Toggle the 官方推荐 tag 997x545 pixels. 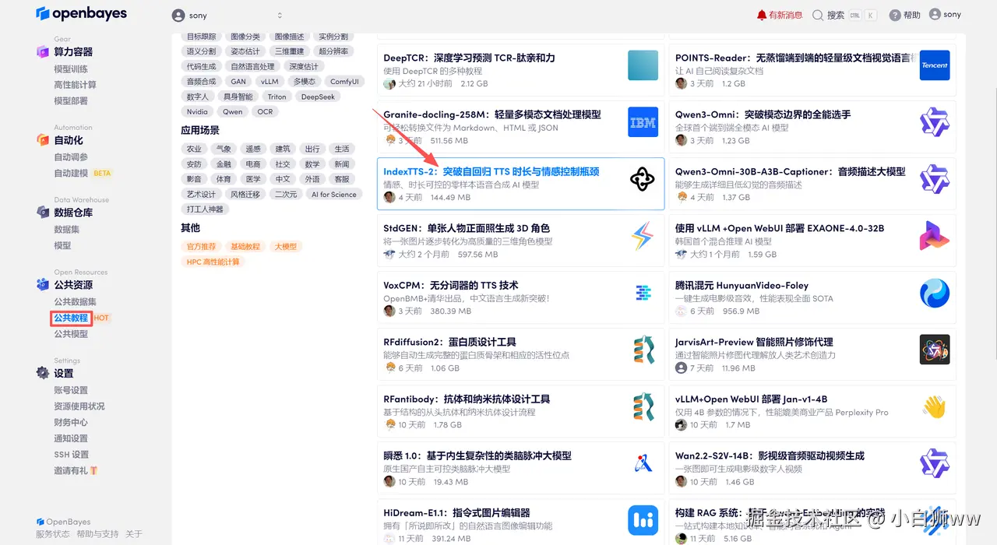[x=201, y=247]
